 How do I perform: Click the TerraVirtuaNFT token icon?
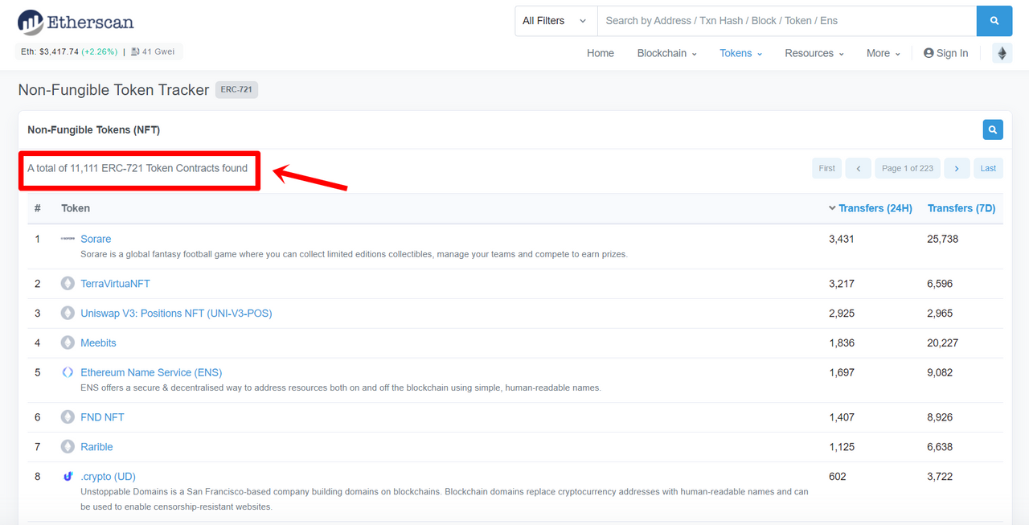point(68,284)
